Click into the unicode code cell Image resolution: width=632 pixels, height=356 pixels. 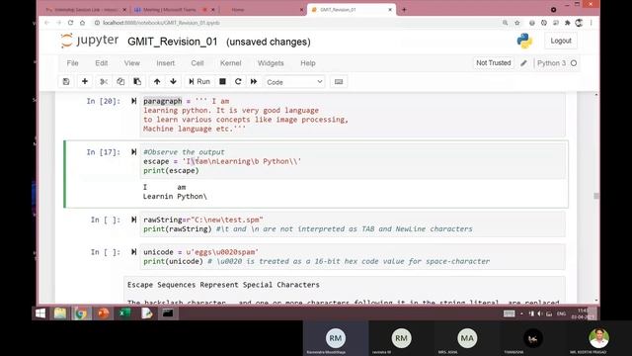coord(353,257)
